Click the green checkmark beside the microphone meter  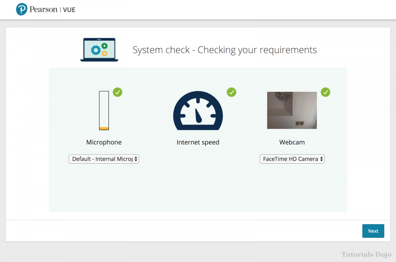coord(117,92)
